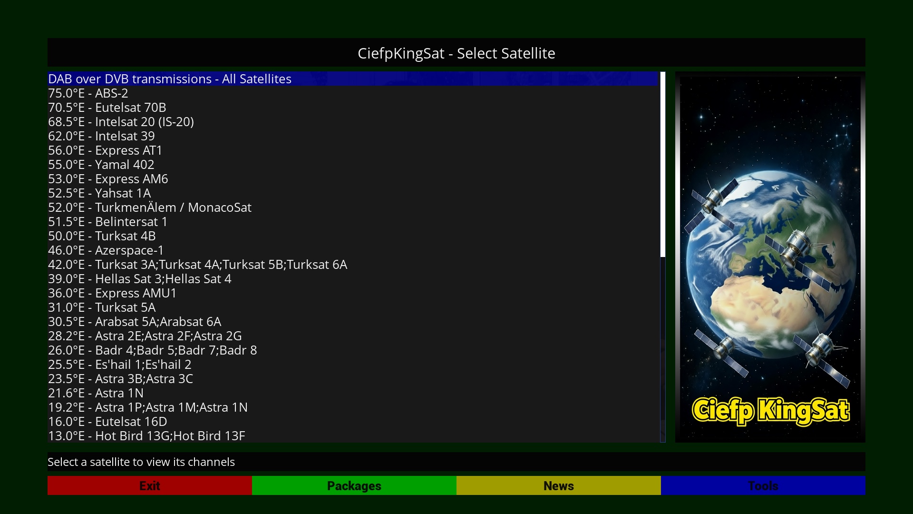Choose 46.0°E - Azerspace-1
The height and width of the screenshot is (514, 913).
click(352, 250)
